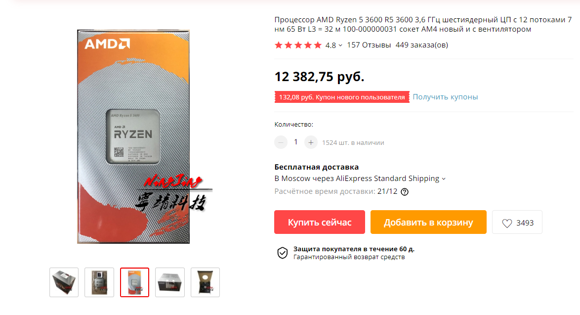The image size is (580, 315).
Task: Select the first product thumbnail with cooler box
Action: [x=64, y=282]
